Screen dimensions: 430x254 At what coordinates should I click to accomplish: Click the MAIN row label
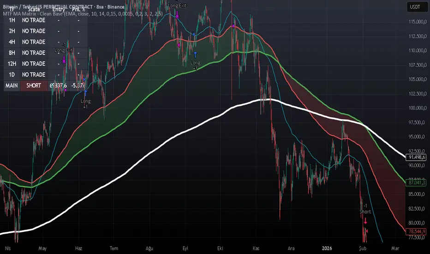coord(12,86)
